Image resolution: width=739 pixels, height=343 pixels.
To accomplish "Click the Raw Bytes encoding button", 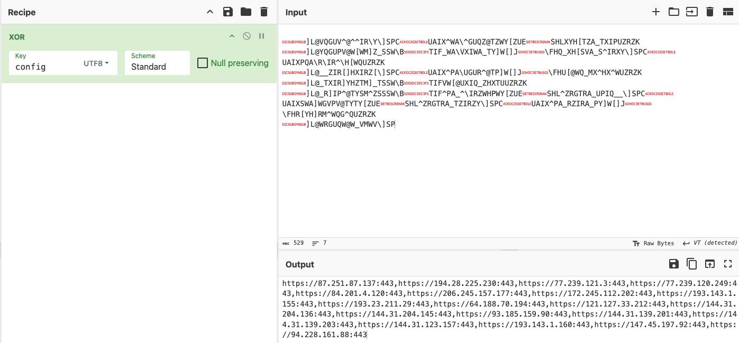I will click(x=653, y=243).
